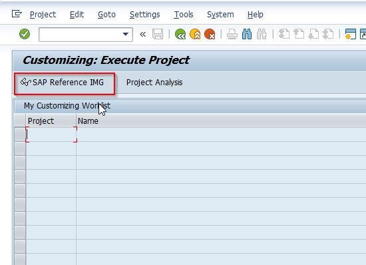
Task: Open the Goto menu
Action: pos(106,15)
